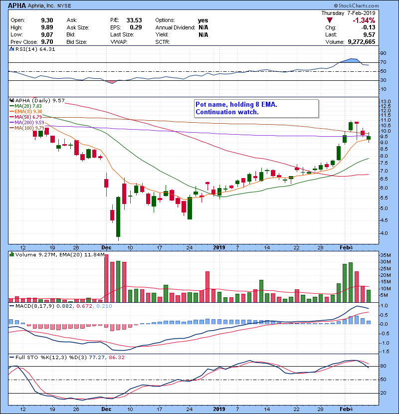Click the red down-triangle change indicator
Viewport: 399px width, 414px height.
(329, 20)
